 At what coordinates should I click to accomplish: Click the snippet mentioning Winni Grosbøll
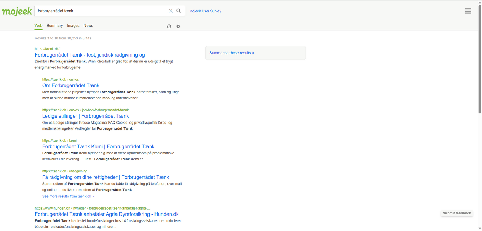point(104,65)
